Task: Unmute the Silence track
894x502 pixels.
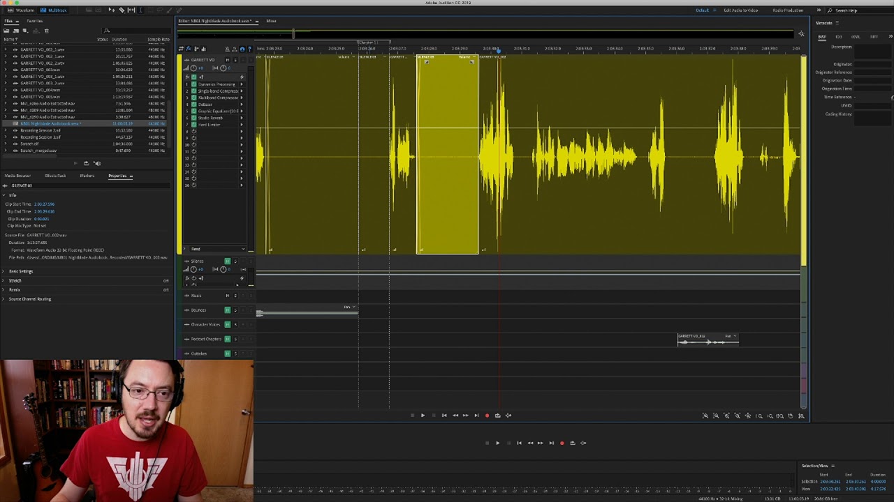Action: [x=228, y=261]
